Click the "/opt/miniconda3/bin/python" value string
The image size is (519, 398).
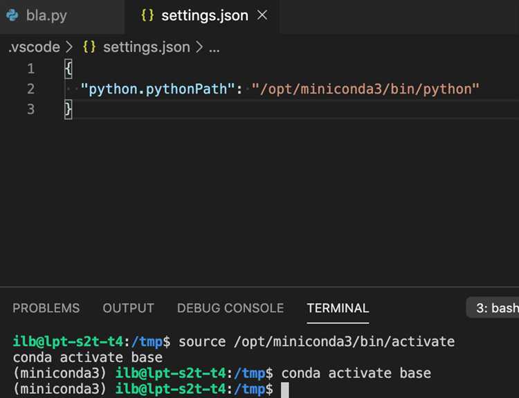(365, 89)
